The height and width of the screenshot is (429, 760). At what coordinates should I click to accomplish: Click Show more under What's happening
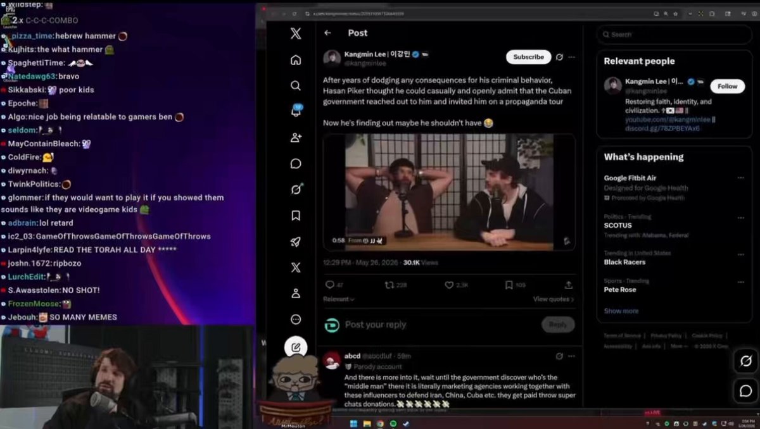pos(621,311)
